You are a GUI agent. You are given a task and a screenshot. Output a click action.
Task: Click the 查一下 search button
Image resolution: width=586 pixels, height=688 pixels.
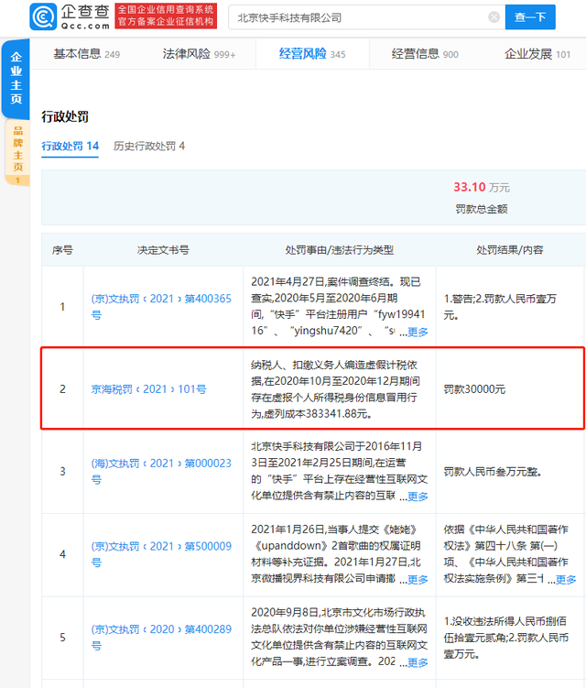point(530,17)
